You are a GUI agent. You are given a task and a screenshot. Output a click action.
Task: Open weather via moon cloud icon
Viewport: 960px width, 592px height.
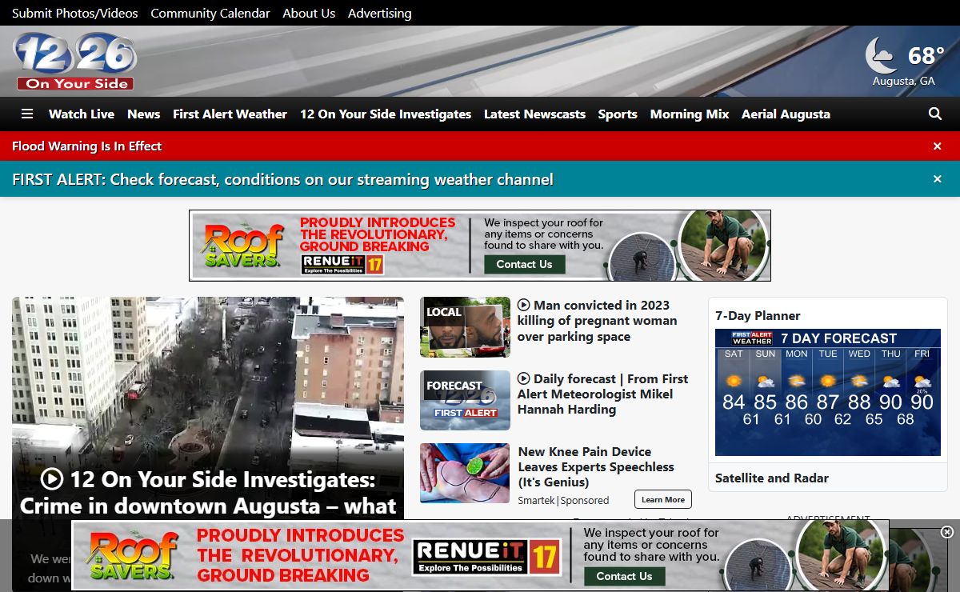pyautogui.click(x=882, y=55)
